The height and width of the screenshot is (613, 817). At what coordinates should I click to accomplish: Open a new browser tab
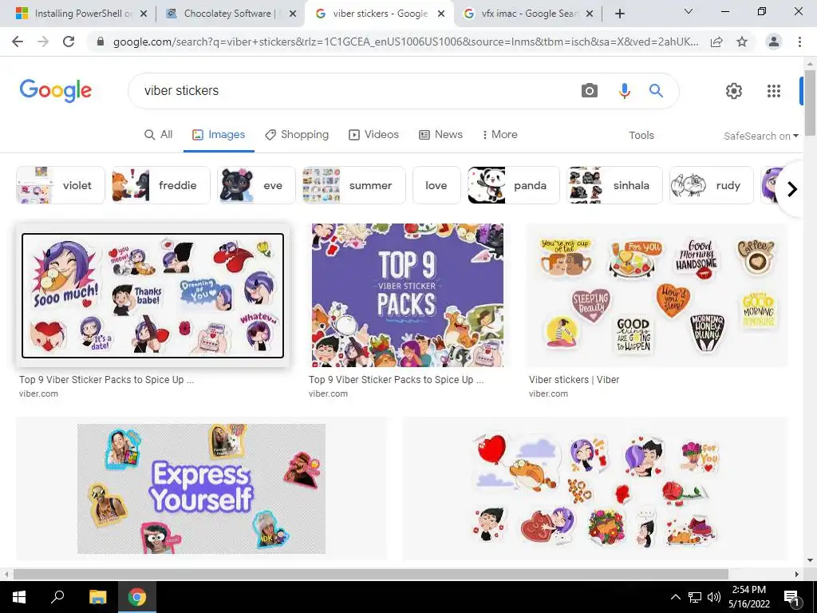point(619,14)
